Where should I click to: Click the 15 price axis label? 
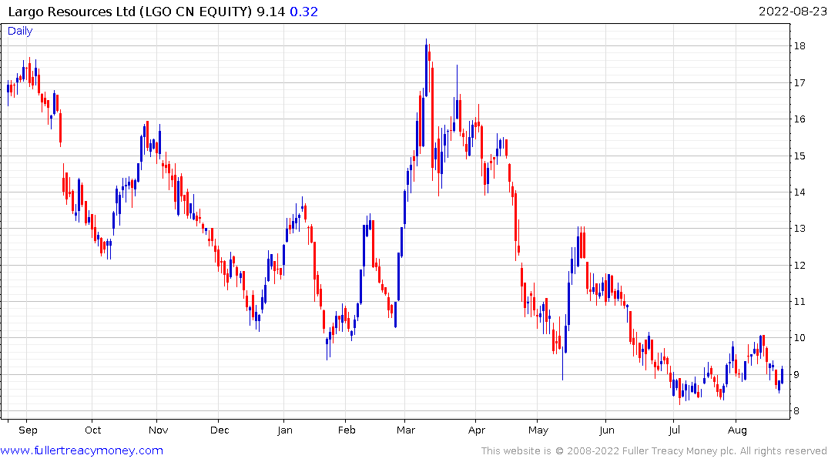pyautogui.click(x=800, y=156)
